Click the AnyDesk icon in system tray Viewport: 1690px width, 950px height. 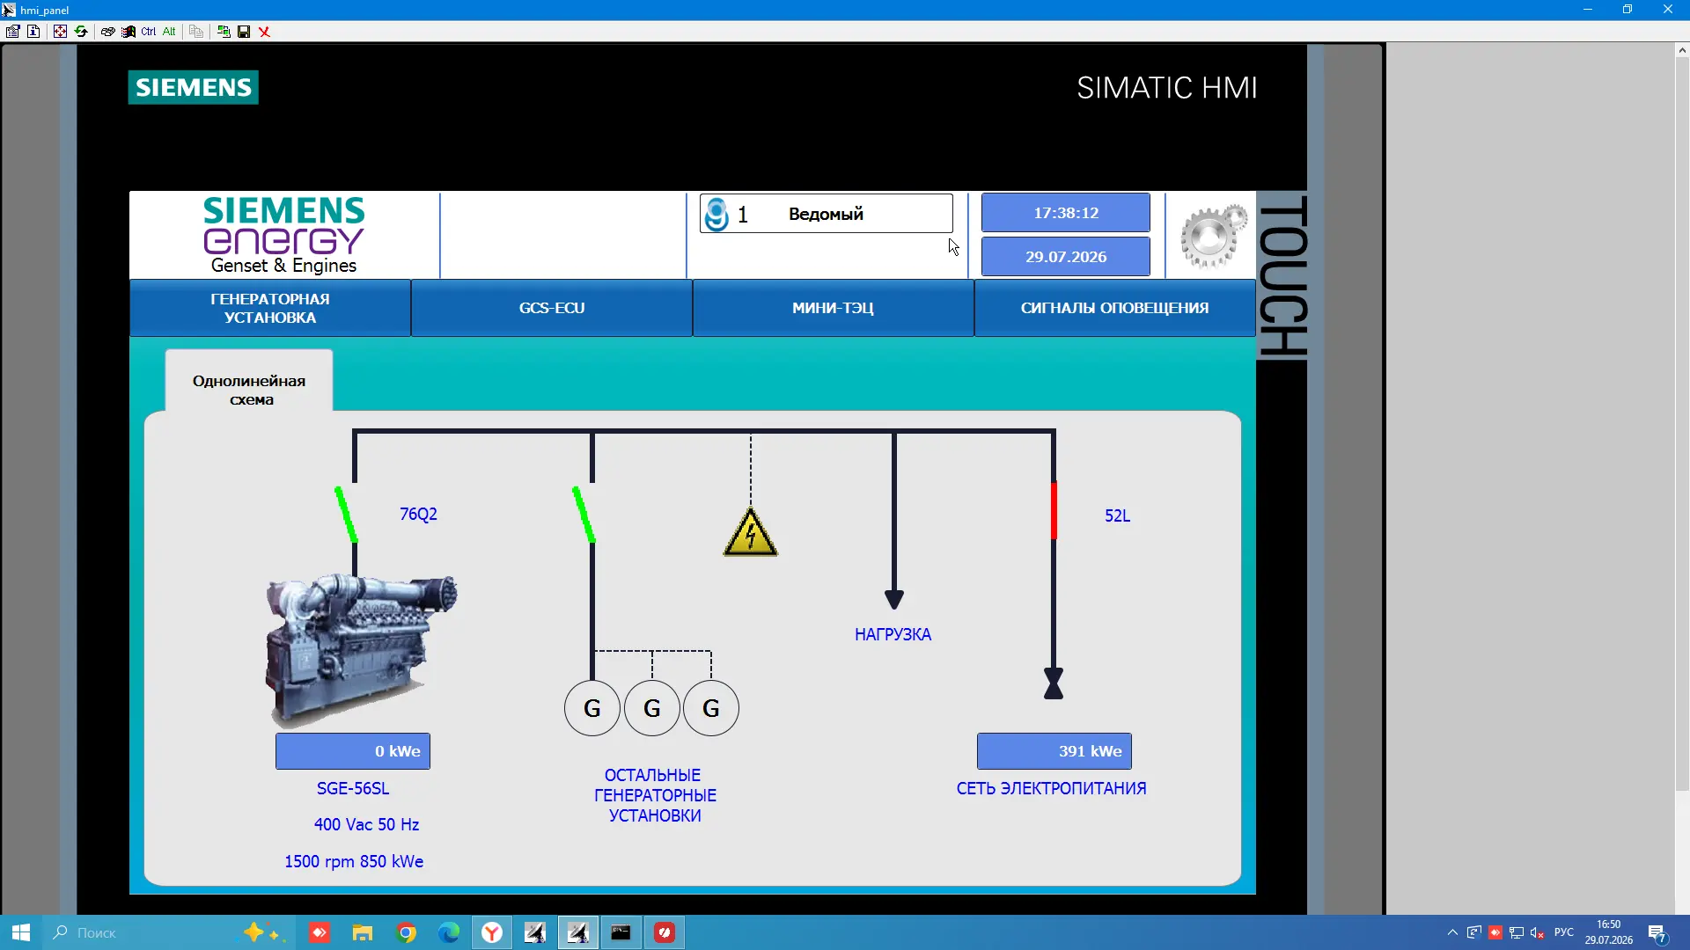1495,932
